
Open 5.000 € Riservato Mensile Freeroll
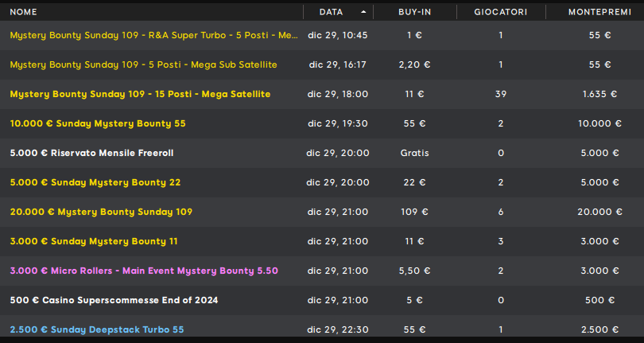click(91, 153)
